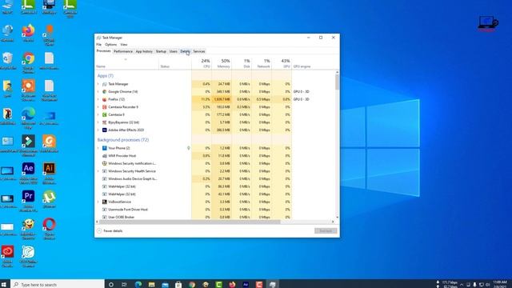Viewport: 512px width, 288px height.
Task: Expand the Google Chrome (14) process group
Action: (x=98, y=92)
